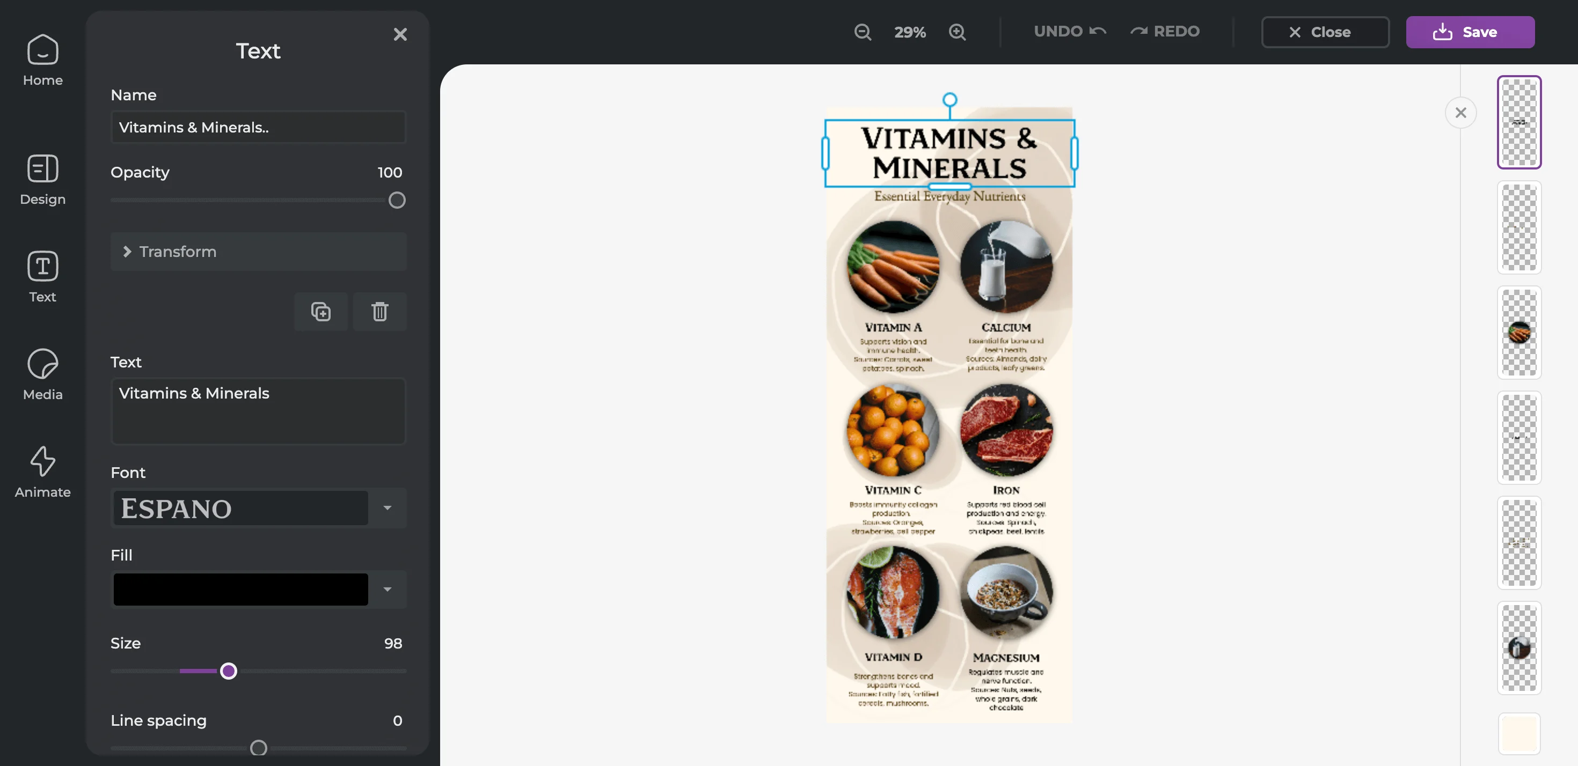Expand the Transform section
Screen dimensions: 1578x766
[259, 252]
